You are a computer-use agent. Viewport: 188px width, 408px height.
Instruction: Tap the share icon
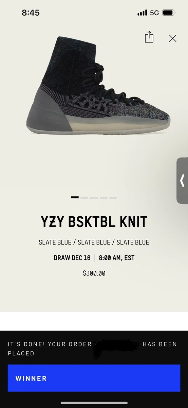[149, 37]
